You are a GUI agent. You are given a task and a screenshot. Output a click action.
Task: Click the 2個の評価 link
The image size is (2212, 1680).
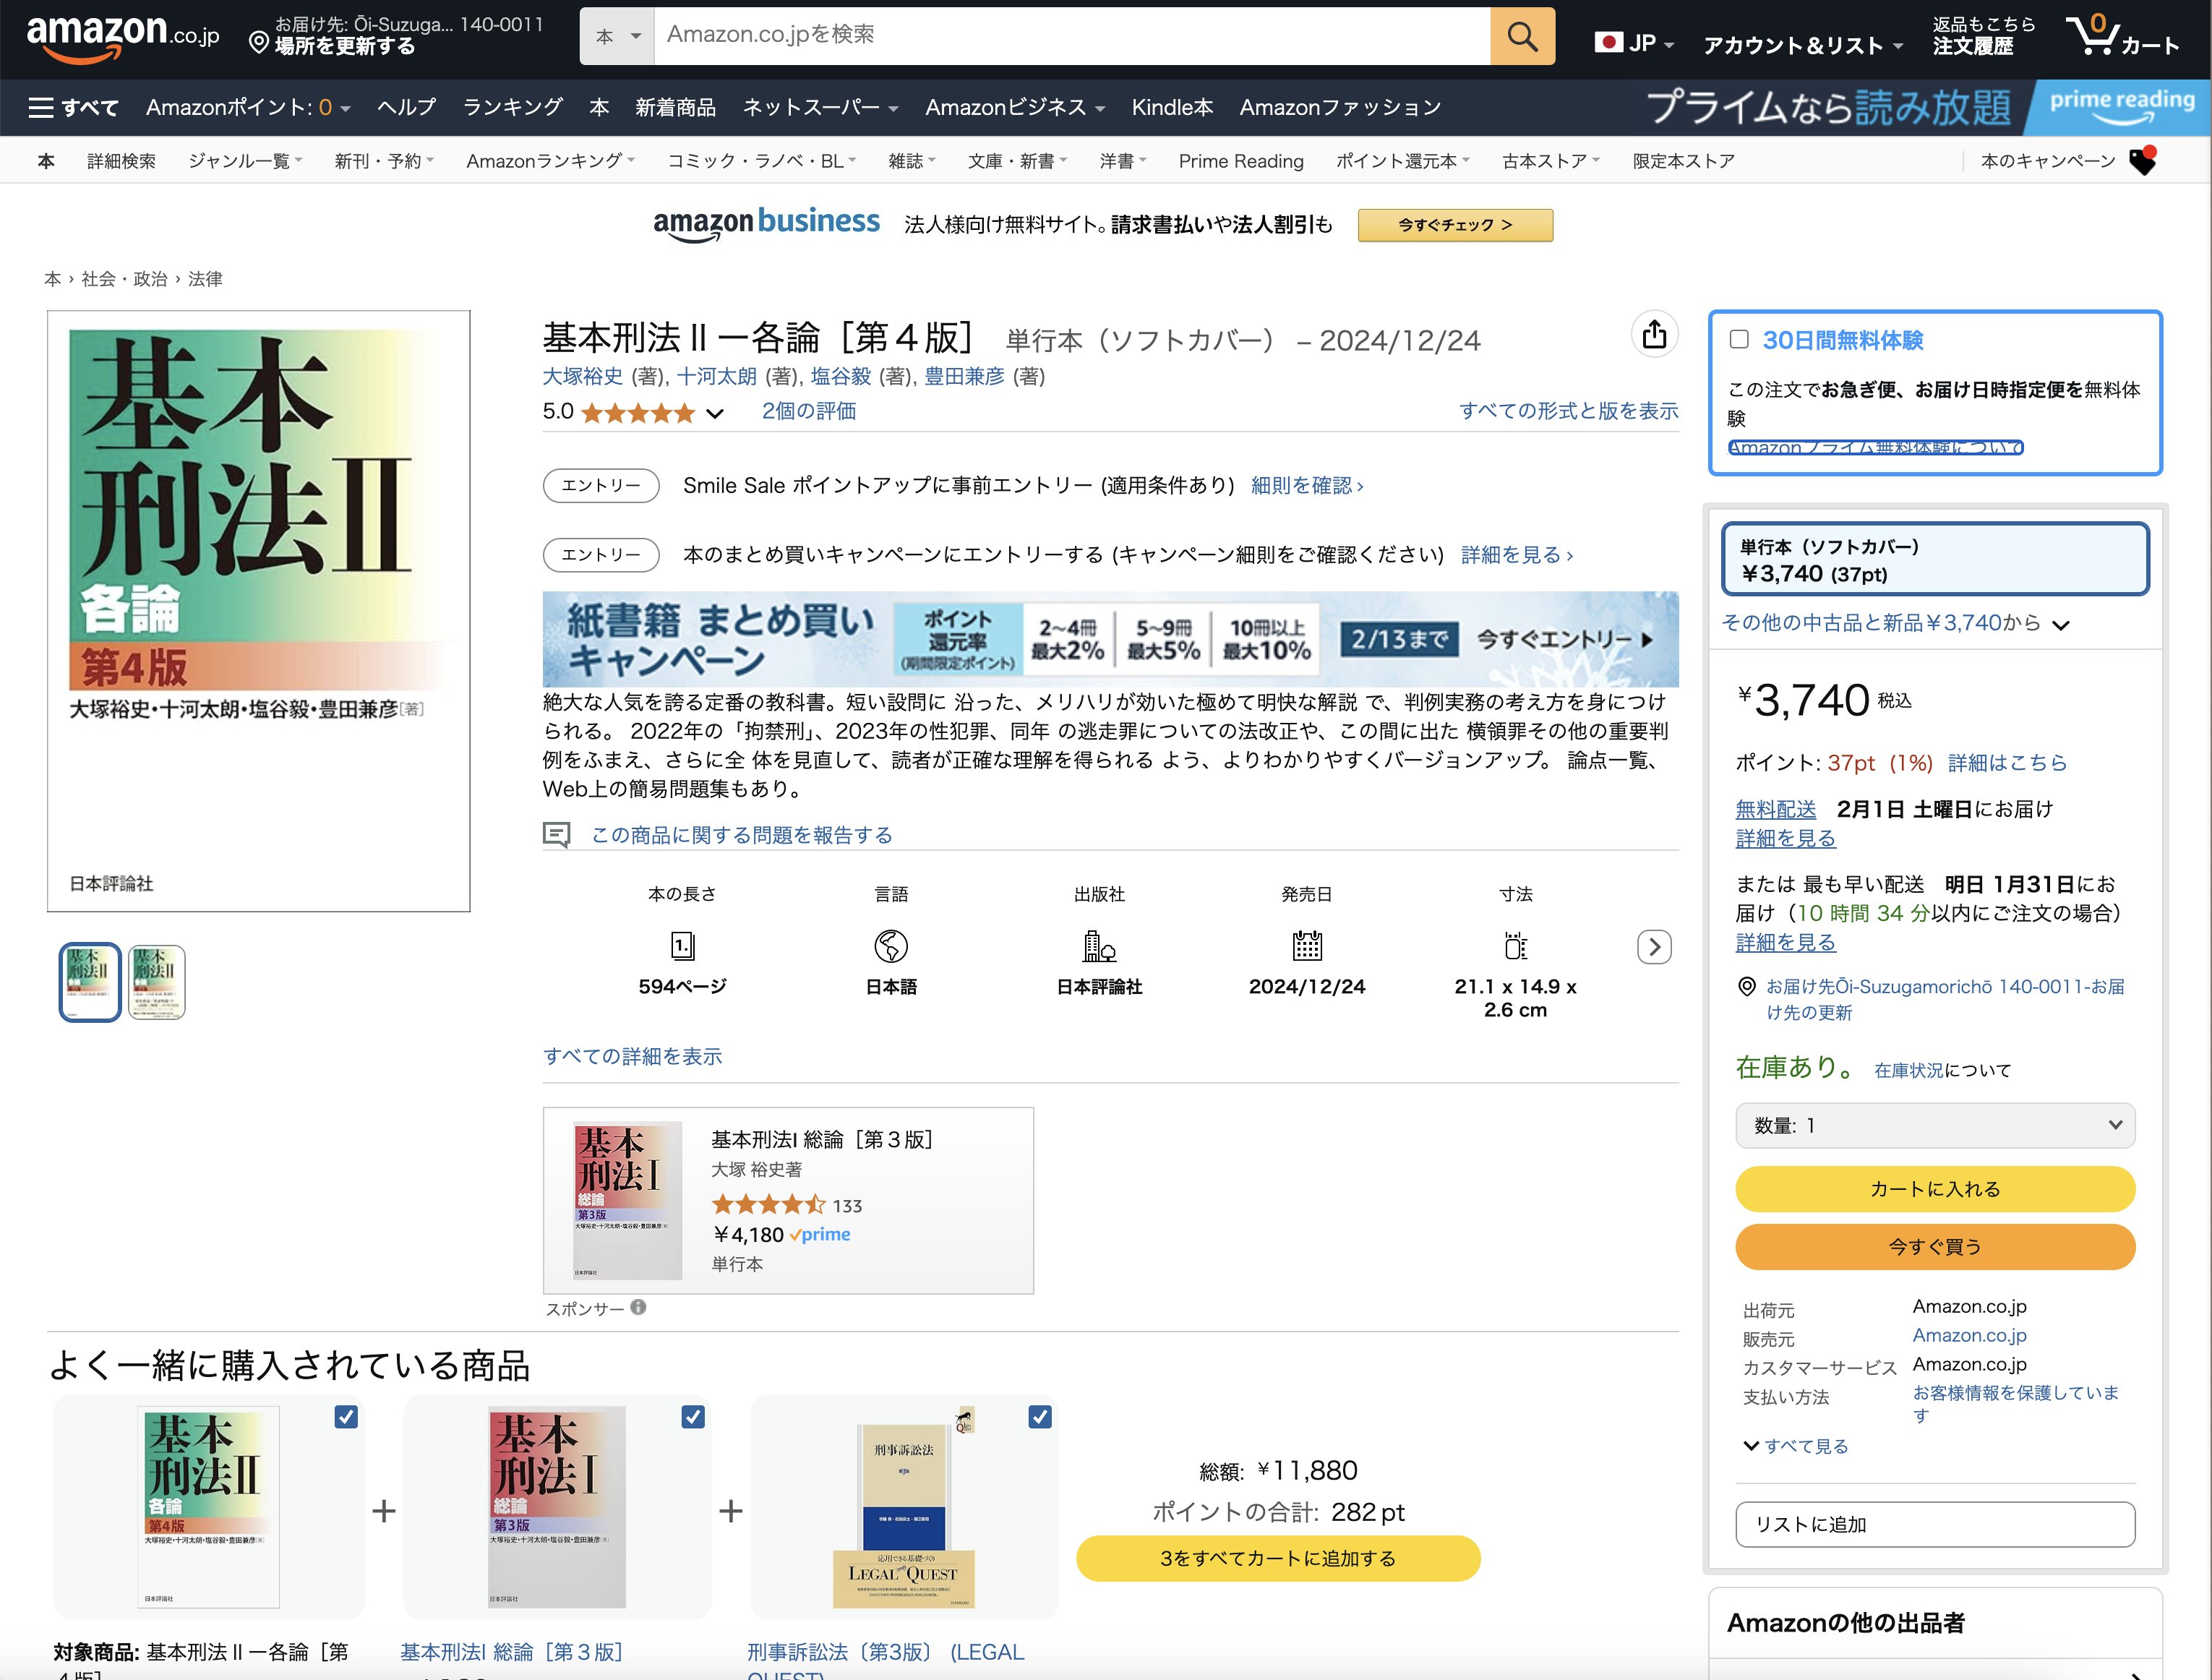[x=808, y=412]
